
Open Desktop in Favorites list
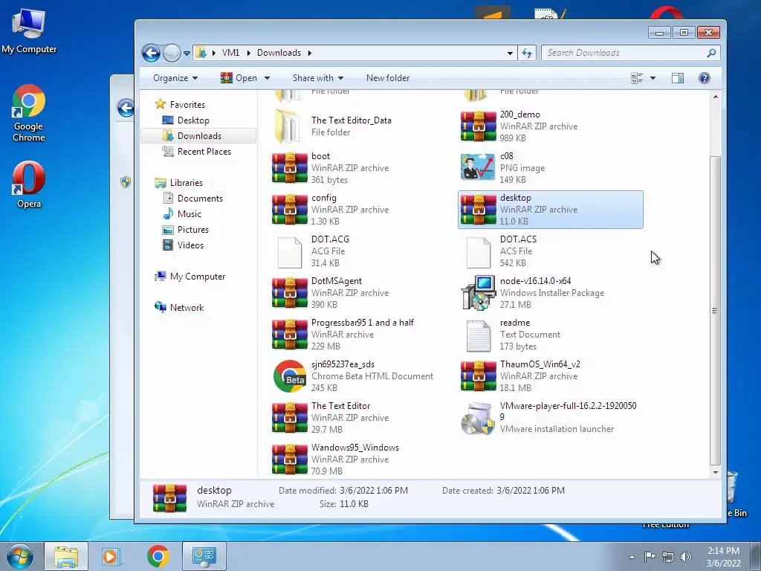(x=193, y=120)
